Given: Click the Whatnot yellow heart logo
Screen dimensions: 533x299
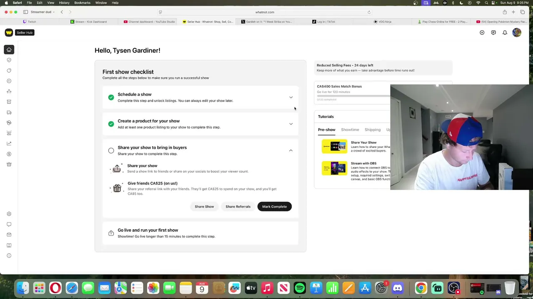Looking at the screenshot, I should [9, 32].
